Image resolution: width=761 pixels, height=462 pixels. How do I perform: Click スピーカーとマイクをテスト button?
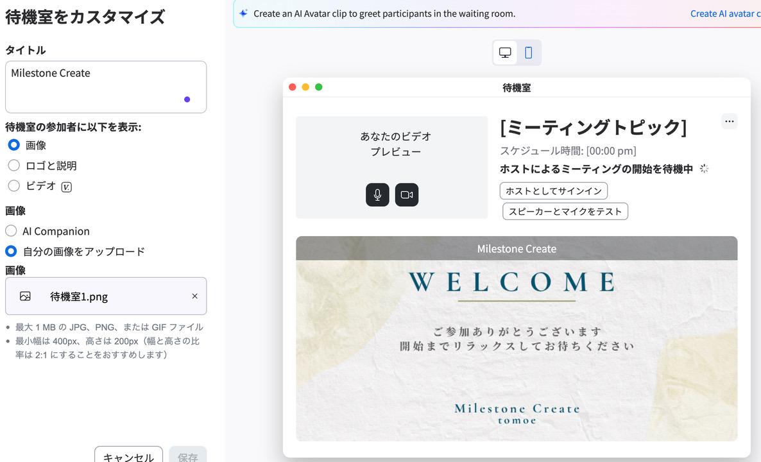tap(565, 212)
